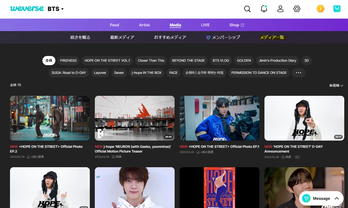Viewport: 348px width, 208px height.
Task: Filter by the FRI(END)S category
Action: coord(68,60)
